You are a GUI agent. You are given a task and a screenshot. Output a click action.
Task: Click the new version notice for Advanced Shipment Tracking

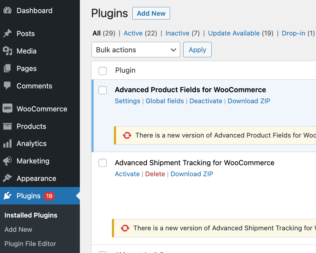tap(214, 228)
